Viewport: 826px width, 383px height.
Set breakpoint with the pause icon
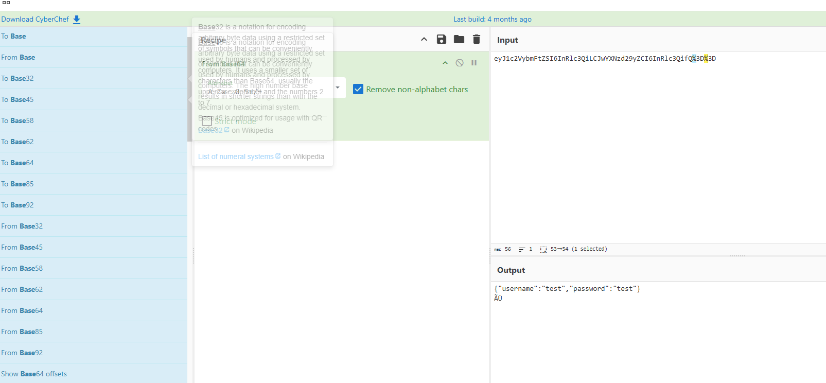pos(474,63)
